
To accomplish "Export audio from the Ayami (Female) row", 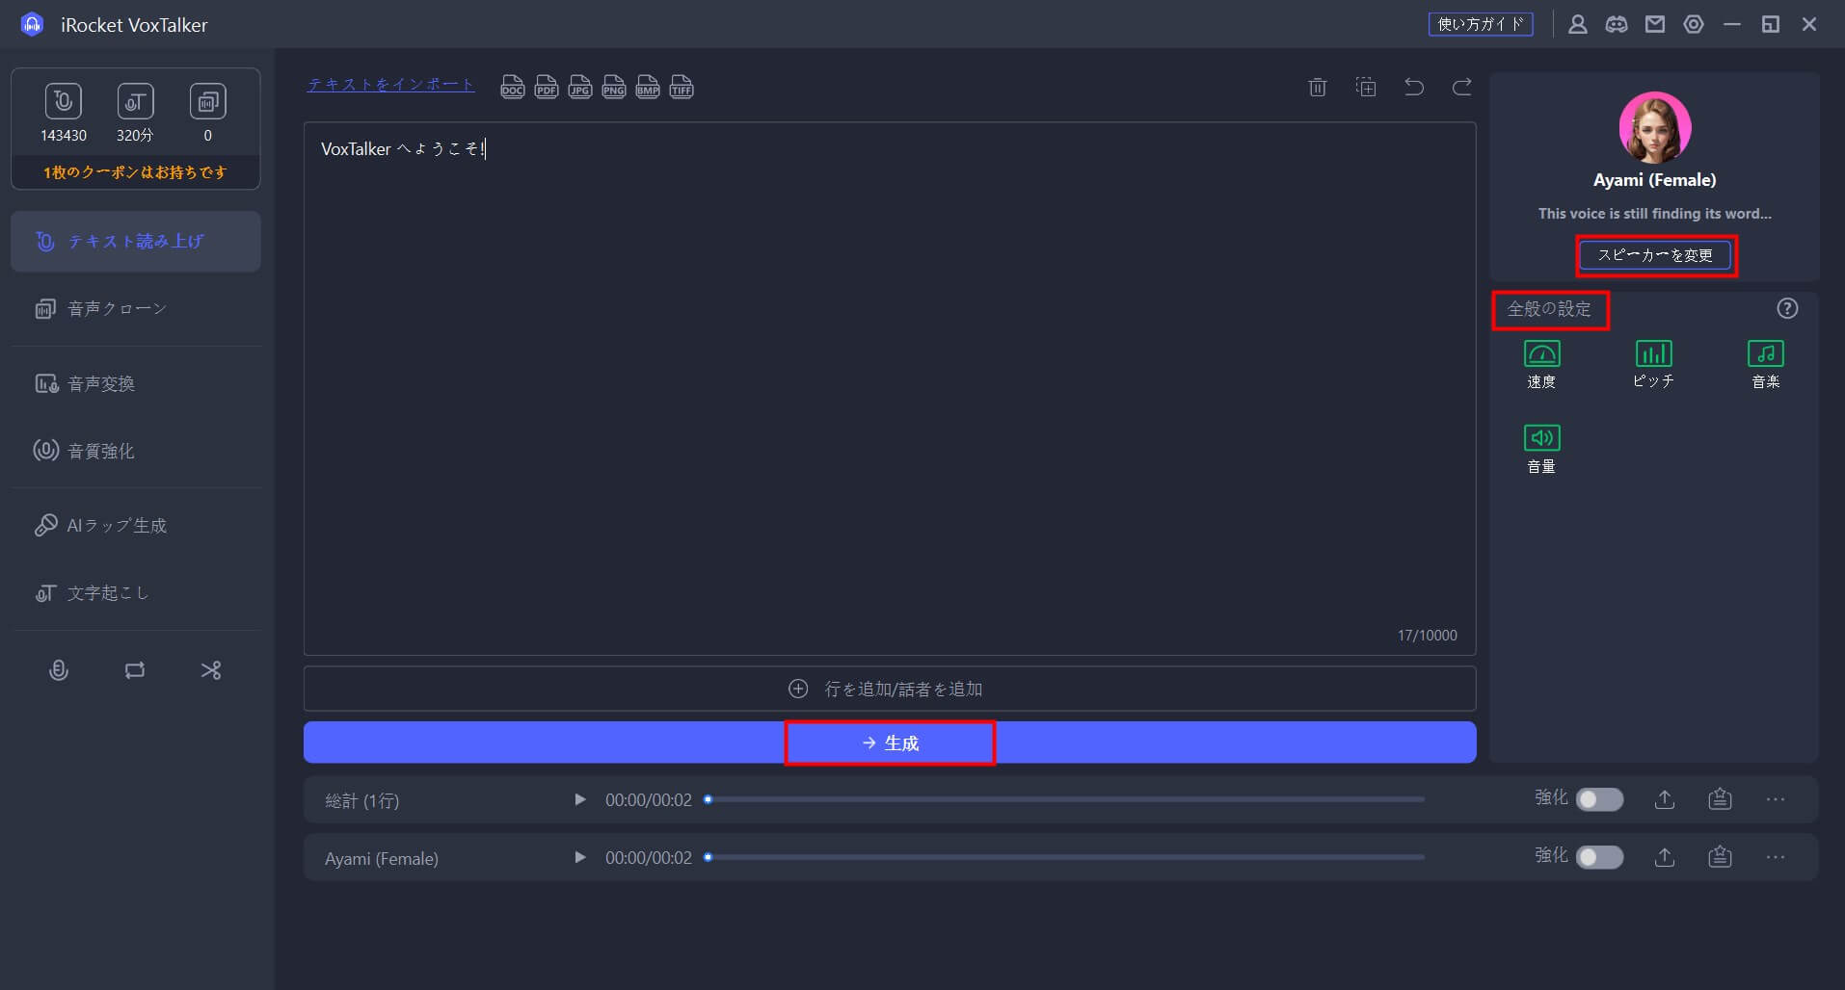I will tap(1665, 857).
